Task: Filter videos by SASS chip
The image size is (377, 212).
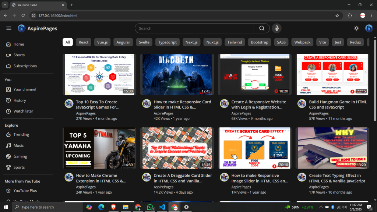Action: coord(281,42)
